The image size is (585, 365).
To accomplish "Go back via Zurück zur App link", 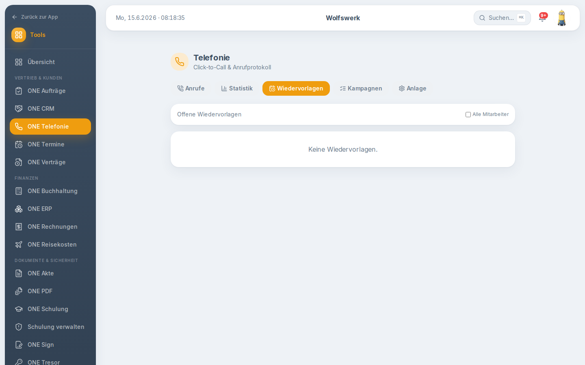I will (x=35, y=17).
